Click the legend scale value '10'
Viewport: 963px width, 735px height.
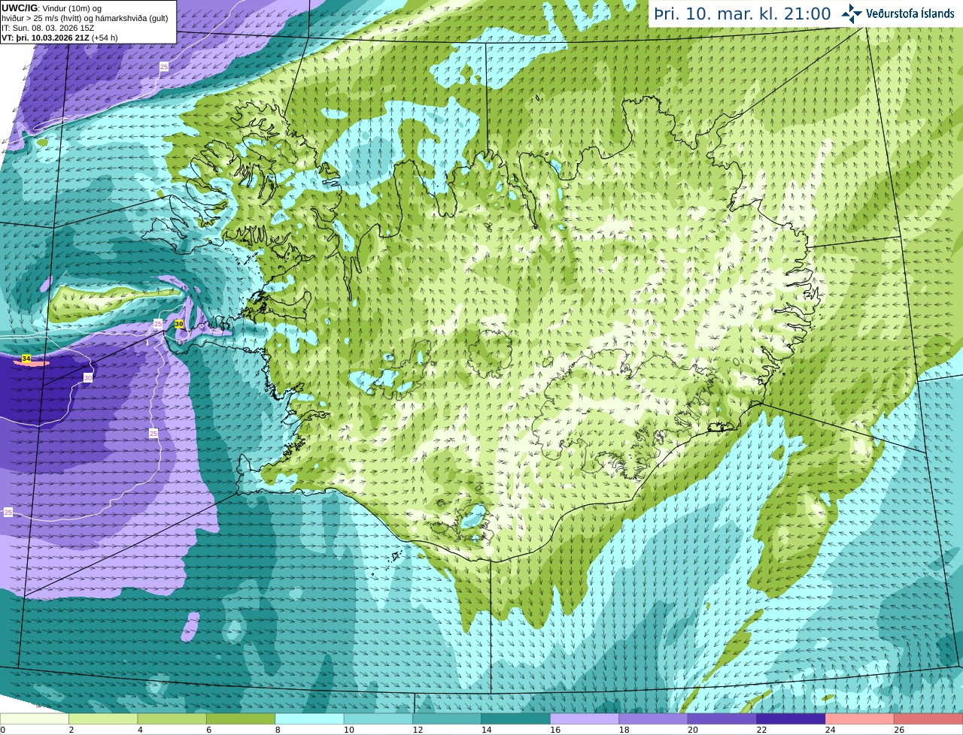point(348,730)
